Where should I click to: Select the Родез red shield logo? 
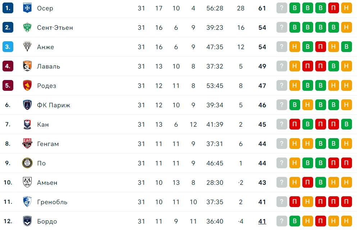[27, 85]
